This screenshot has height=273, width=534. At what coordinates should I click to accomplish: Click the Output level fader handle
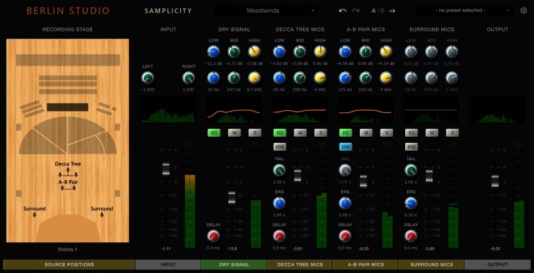(495, 181)
